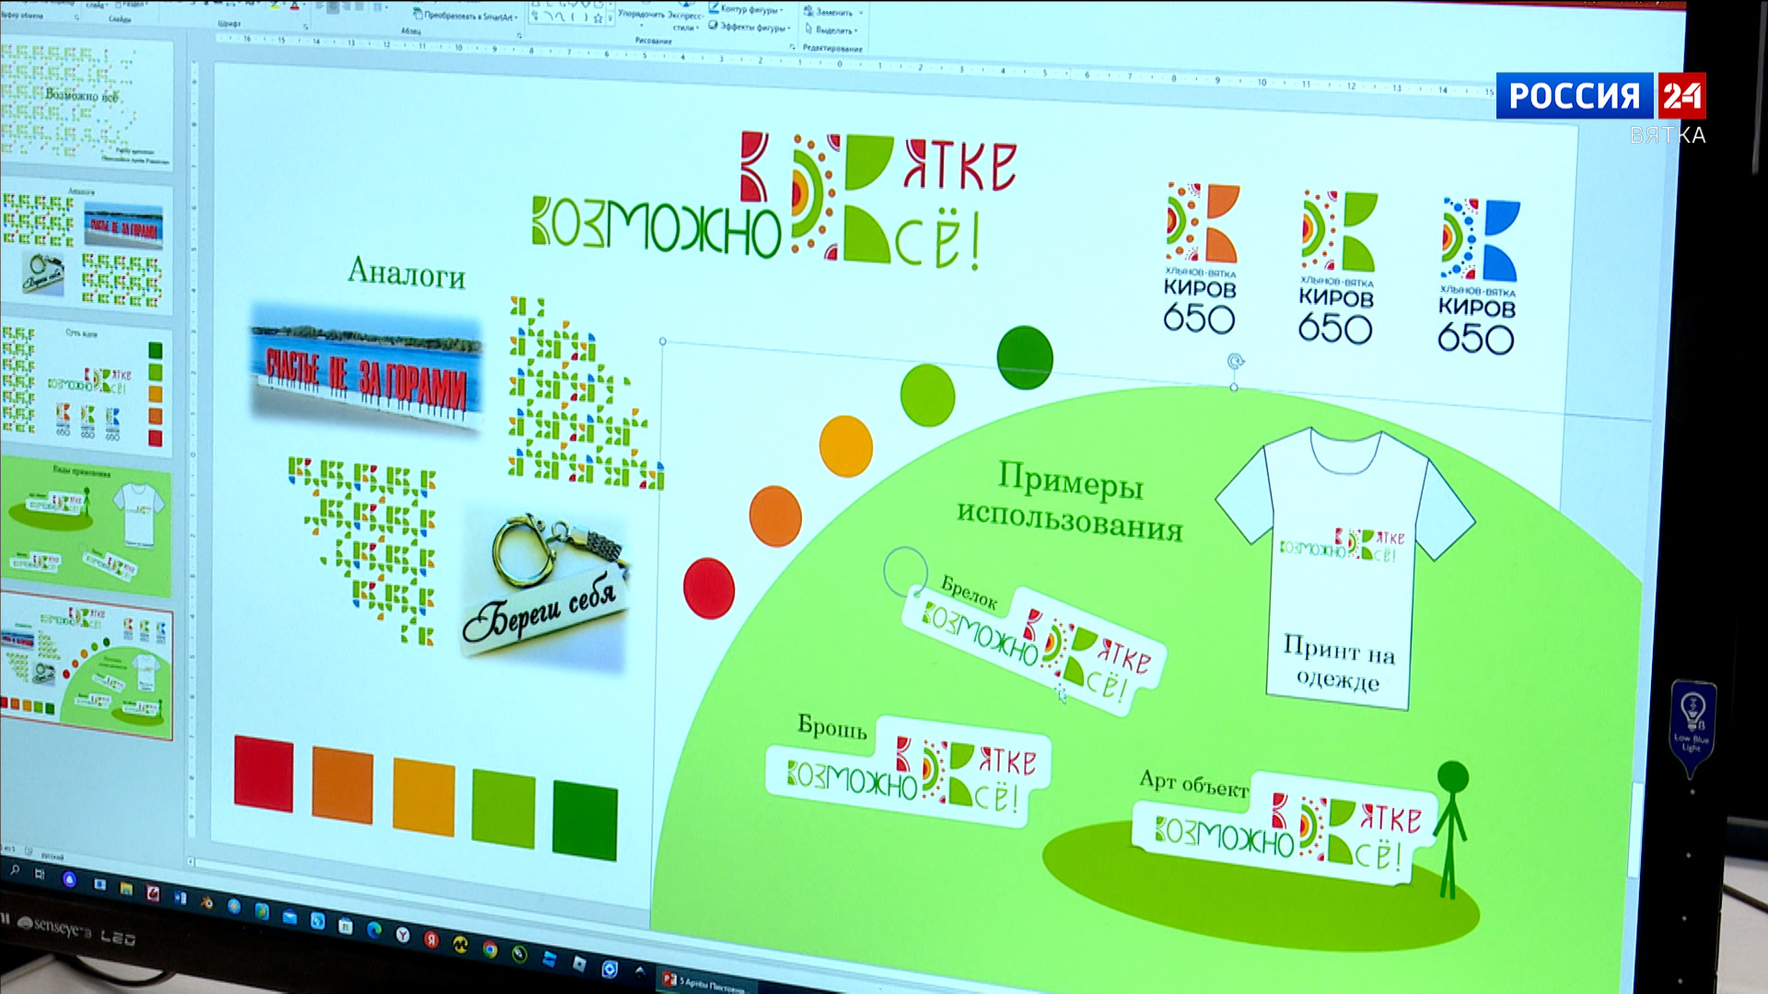Click the taskbar search magnifier icon
The width and height of the screenshot is (1768, 994).
pyautogui.click(x=15, y=870)
